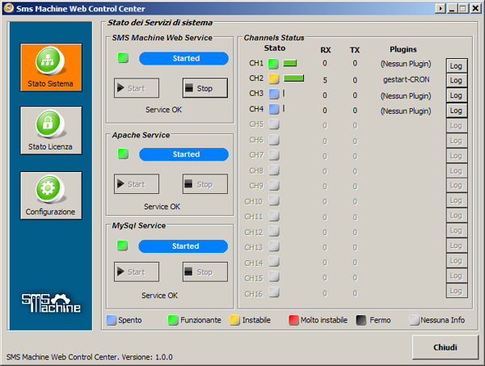Image resolution: width=485 pixels, height=366 pixels.
Task: Click CH2 RX value 5
Action: coord(325,80)
